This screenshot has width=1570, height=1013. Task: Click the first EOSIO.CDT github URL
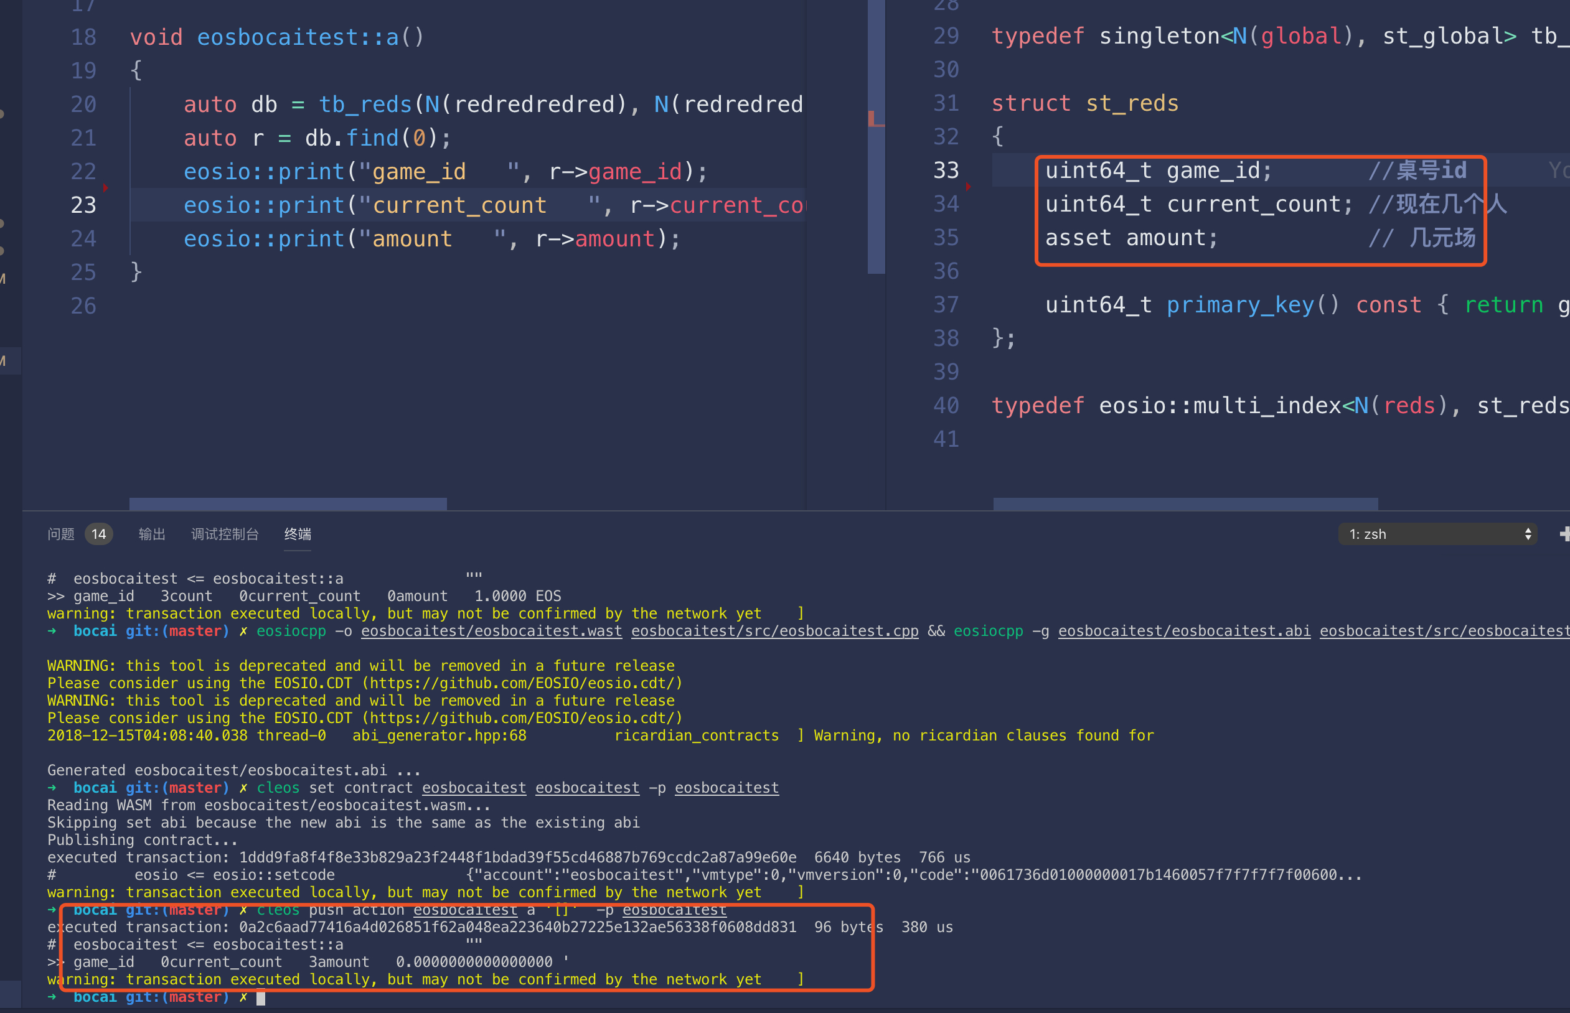tap(522, 683)
